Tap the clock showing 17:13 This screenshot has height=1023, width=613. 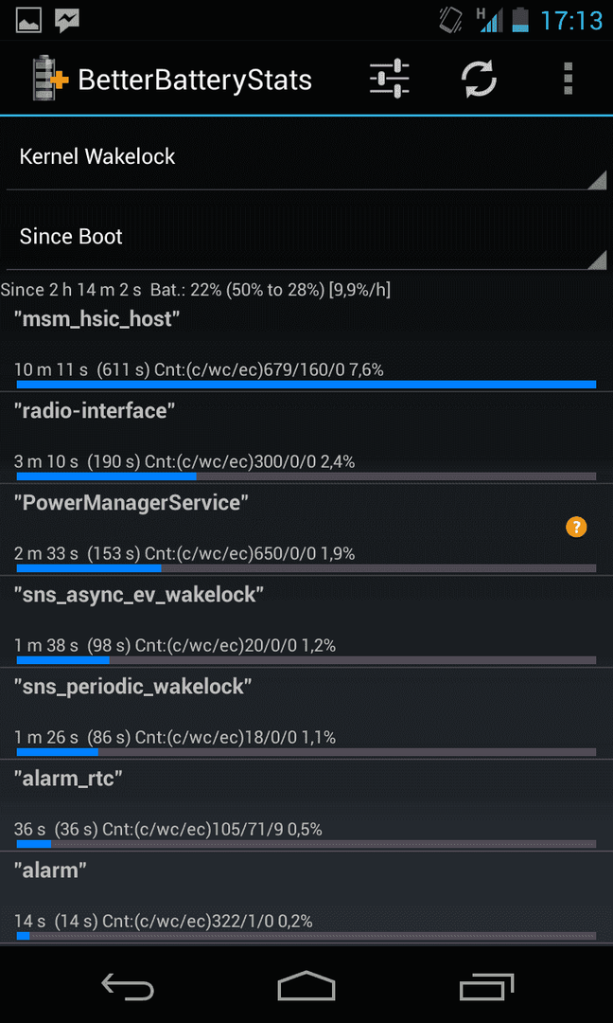click(x=571, y=20)
